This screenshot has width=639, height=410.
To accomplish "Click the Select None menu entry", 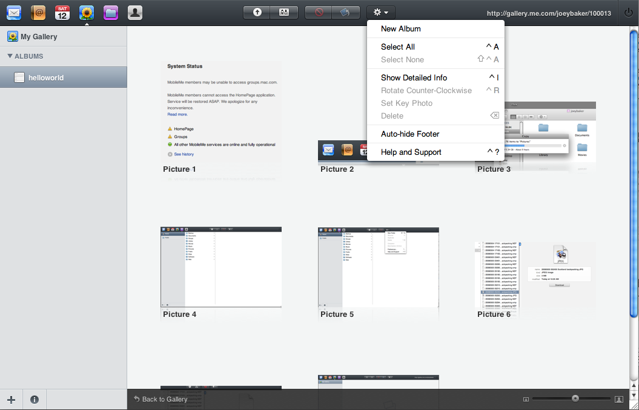I will pos(435,59).
